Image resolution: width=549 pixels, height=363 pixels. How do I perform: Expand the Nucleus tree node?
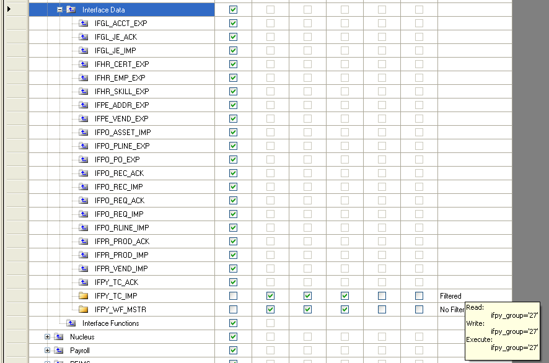48,336
